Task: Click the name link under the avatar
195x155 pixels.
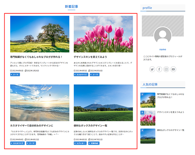Action: (163, 49)
